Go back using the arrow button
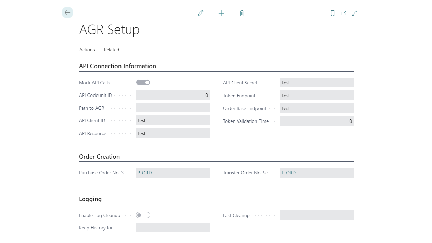The image size is (432, 243). [67, 12]
